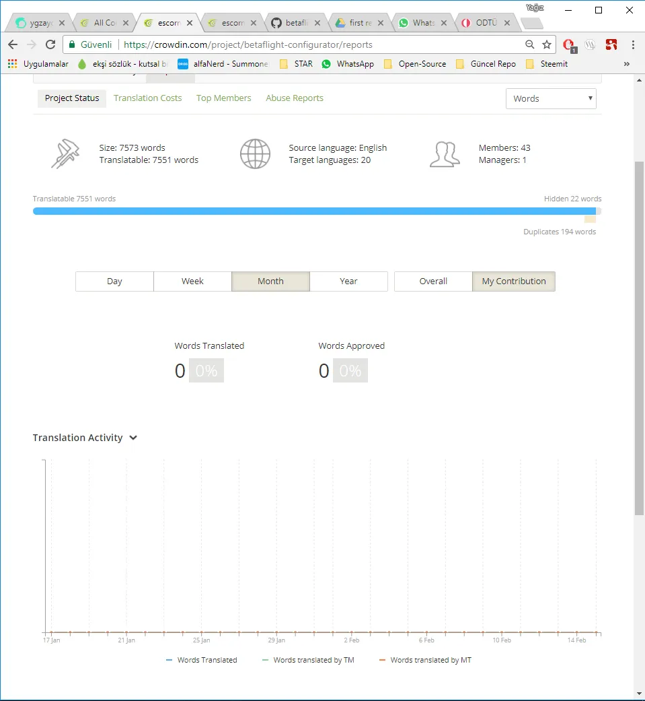Click the blue translatable words progress bar

pos(315,211)
